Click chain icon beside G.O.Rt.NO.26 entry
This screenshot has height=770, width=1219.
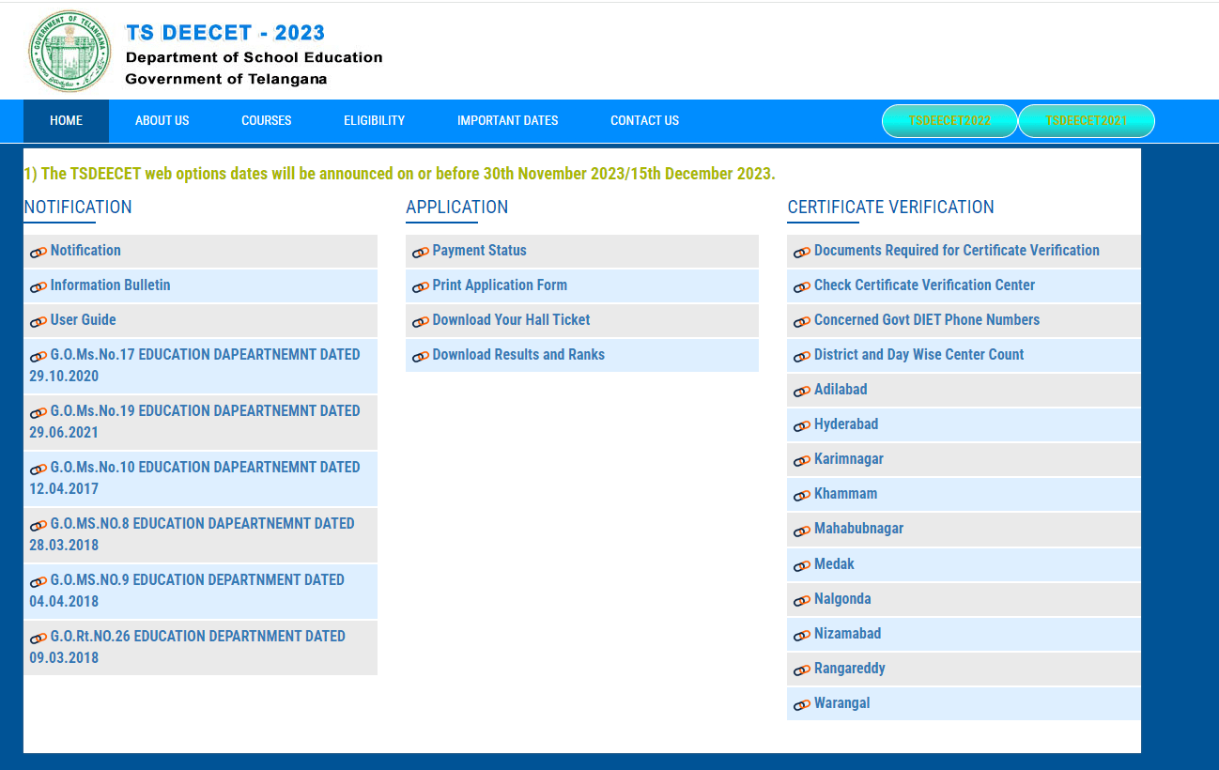pyautogui.click(x=39, y=638)
